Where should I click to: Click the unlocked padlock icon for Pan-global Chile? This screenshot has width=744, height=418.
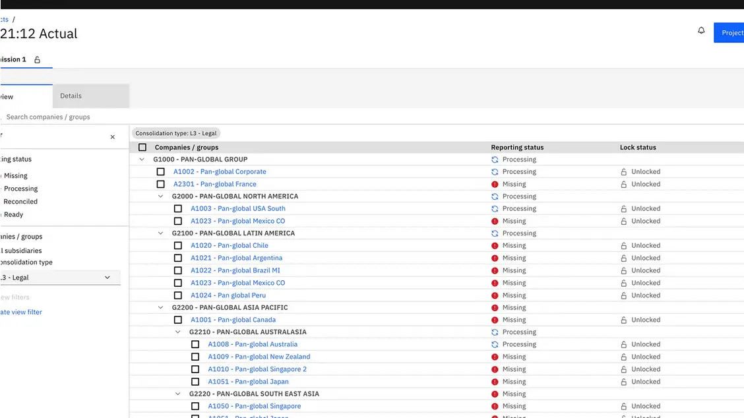tap(623, 246)
